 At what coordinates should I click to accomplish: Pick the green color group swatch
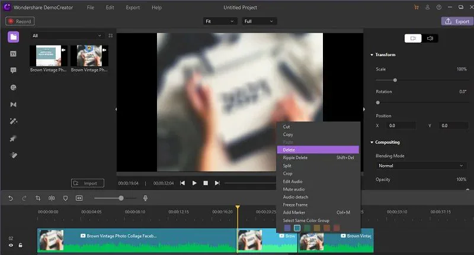click(x=307, y=228)
